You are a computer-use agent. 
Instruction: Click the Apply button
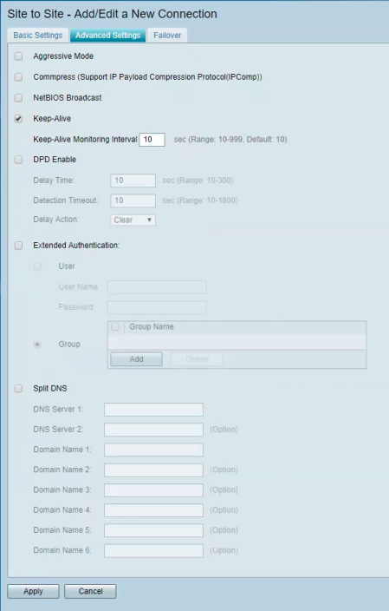33,591
